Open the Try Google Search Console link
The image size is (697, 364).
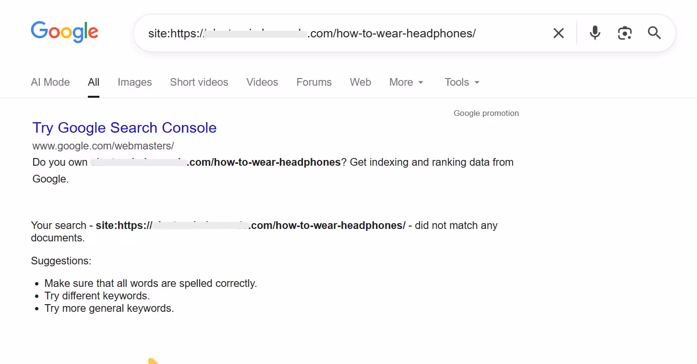pyautogui.click(x=124, y=127)
